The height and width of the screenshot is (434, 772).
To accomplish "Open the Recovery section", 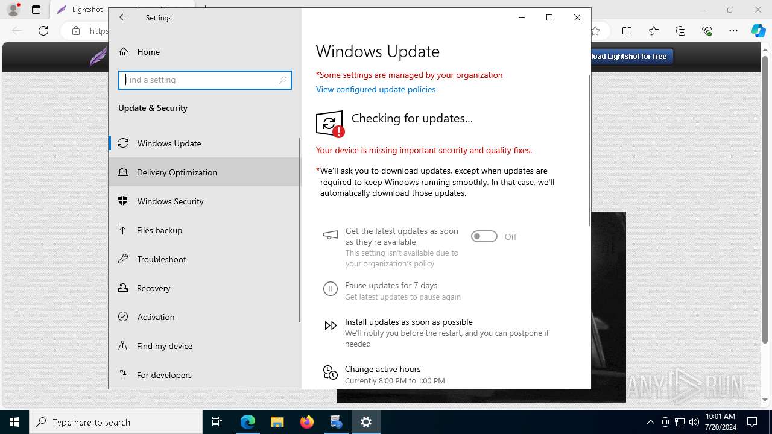I will pos(204,288).
